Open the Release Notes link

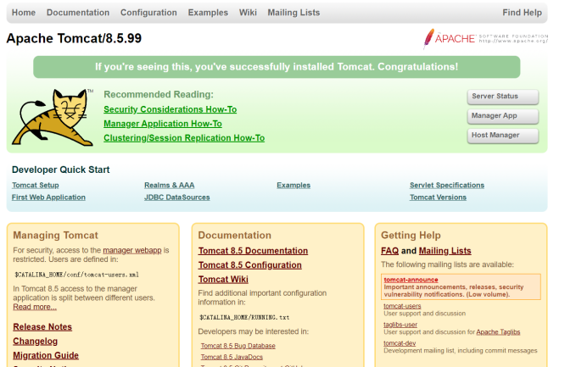pos(42,326)
